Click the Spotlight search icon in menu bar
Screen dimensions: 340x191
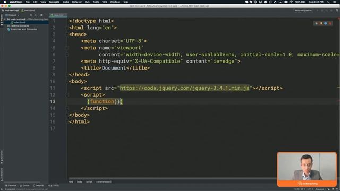[328, 2]
